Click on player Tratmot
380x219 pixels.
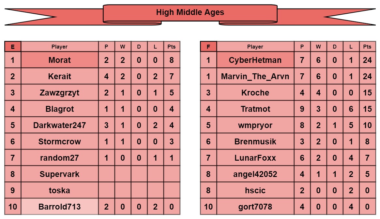coord(255,109)
